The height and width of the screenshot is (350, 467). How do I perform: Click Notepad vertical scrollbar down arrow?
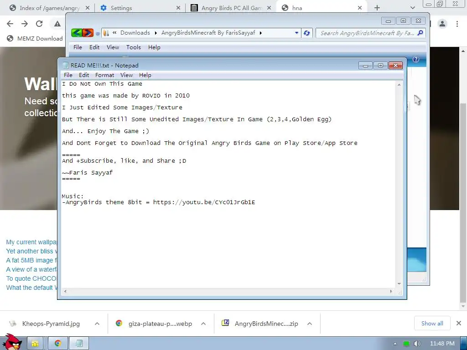(399, 283)
